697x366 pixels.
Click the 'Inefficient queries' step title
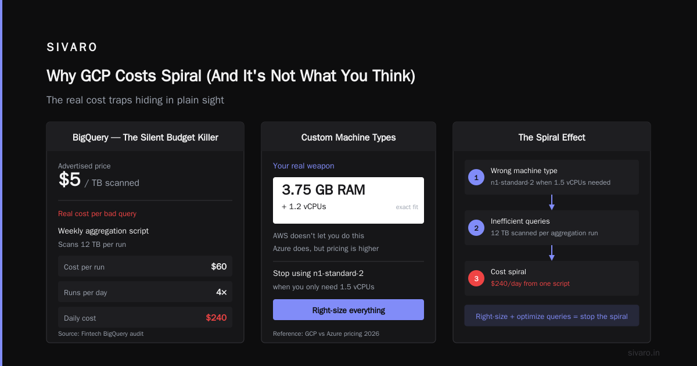[520, 221]
